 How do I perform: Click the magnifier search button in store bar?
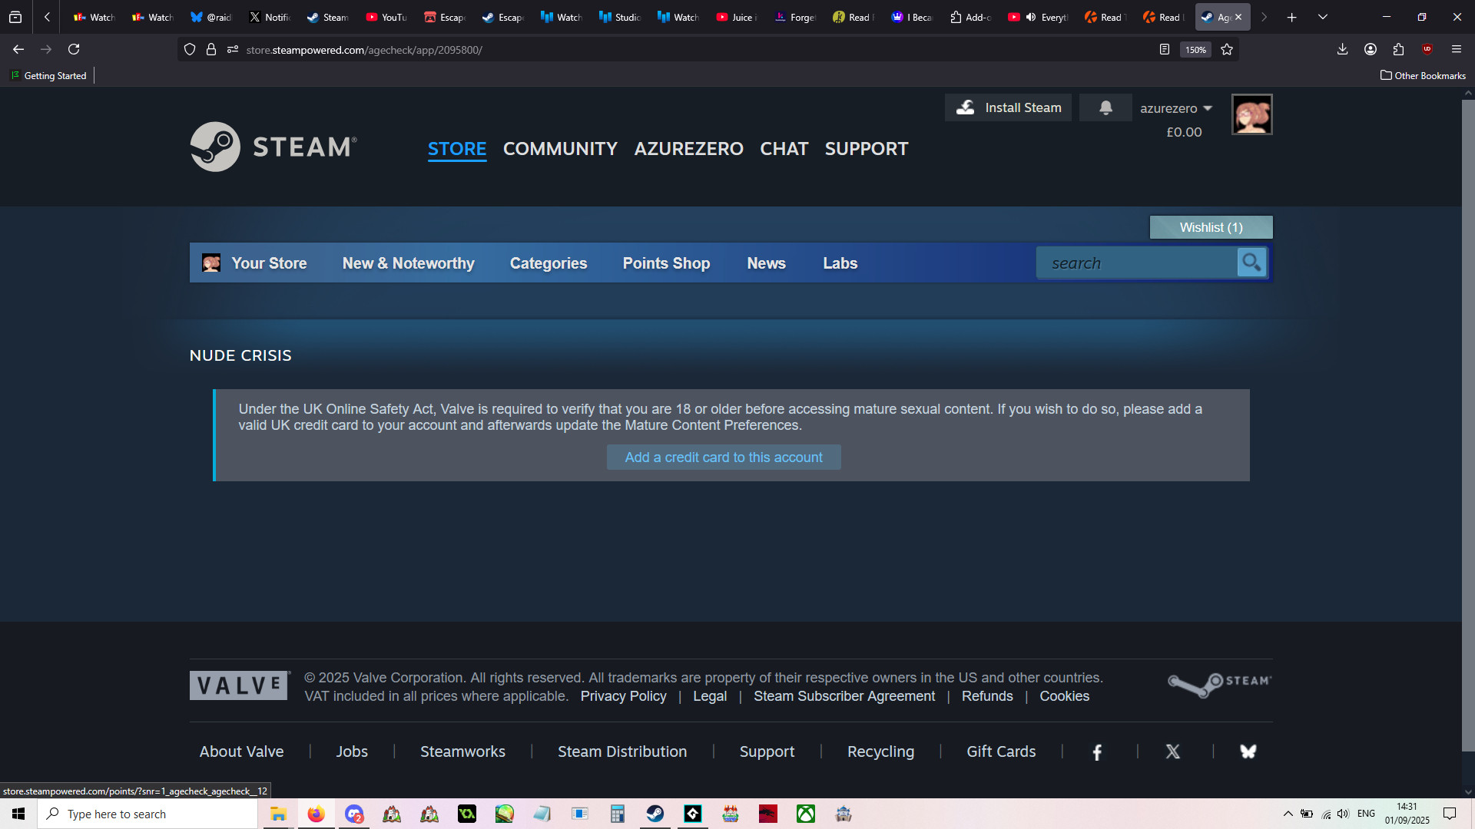pyautogui.click(x=1251, y=263)
